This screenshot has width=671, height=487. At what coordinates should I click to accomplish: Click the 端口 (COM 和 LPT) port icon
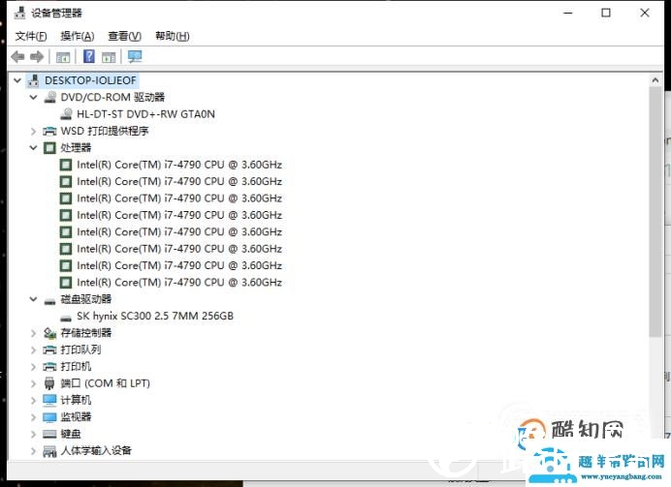(49, 383)
